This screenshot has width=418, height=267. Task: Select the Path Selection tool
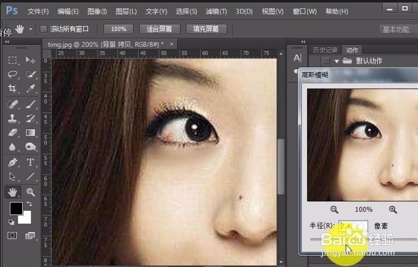pos(12,176)
